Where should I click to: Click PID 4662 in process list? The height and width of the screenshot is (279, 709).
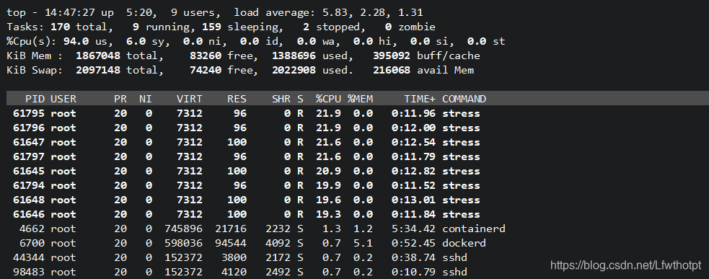click(x=32, y=229)
